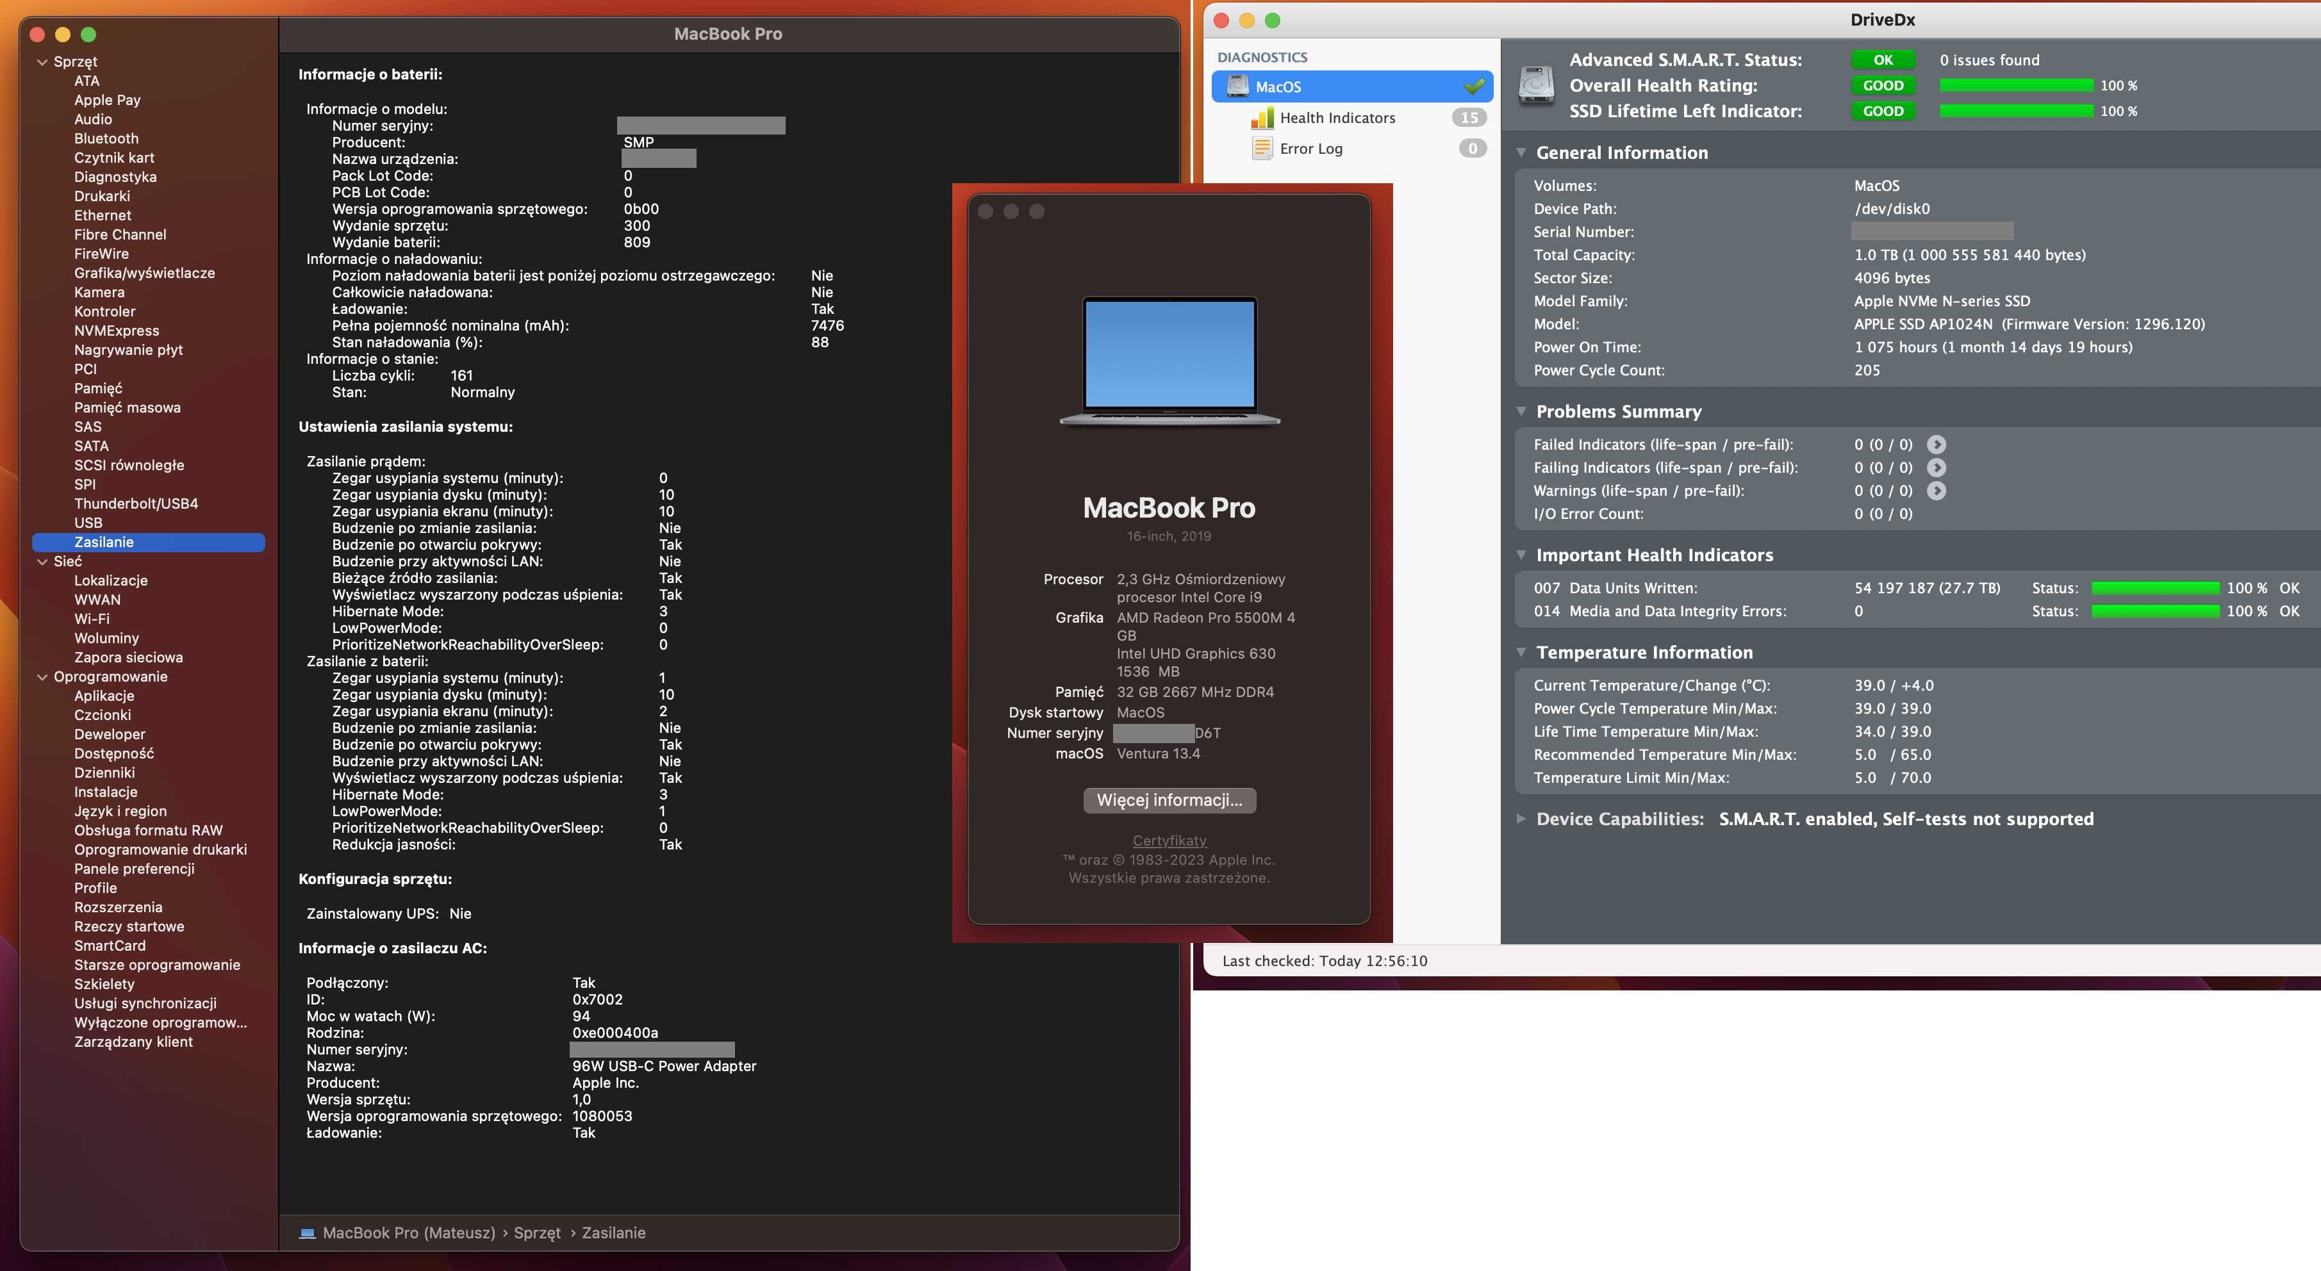This screenshot has width=2321, height=1271.
Task: Click the laptop icon in System Information path bar
Action: click(307, 1233)
